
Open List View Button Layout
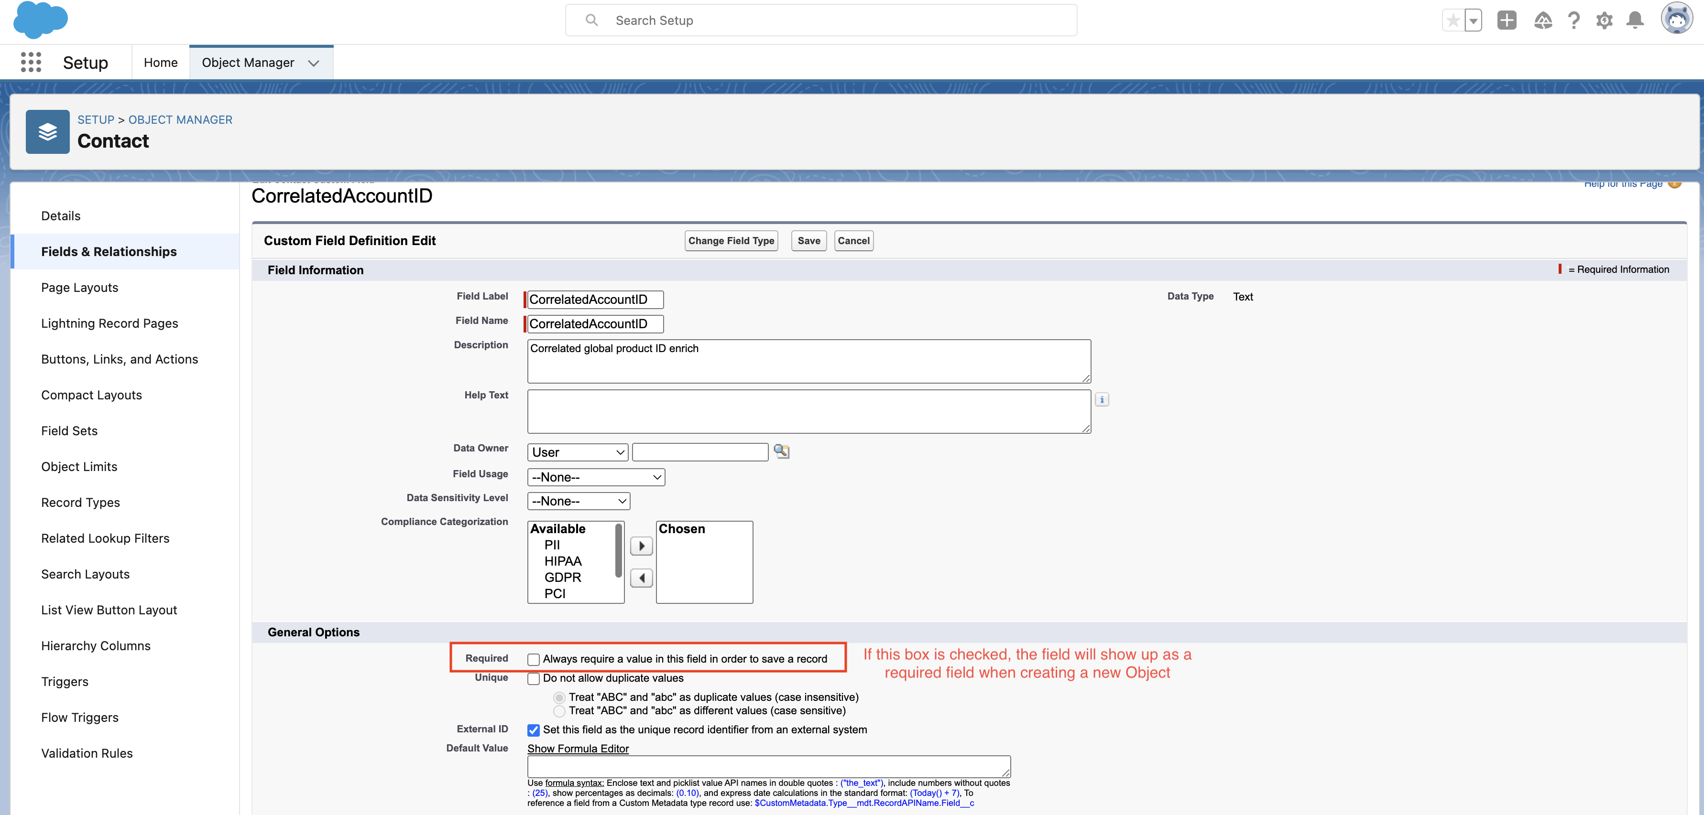coord(109,610)
